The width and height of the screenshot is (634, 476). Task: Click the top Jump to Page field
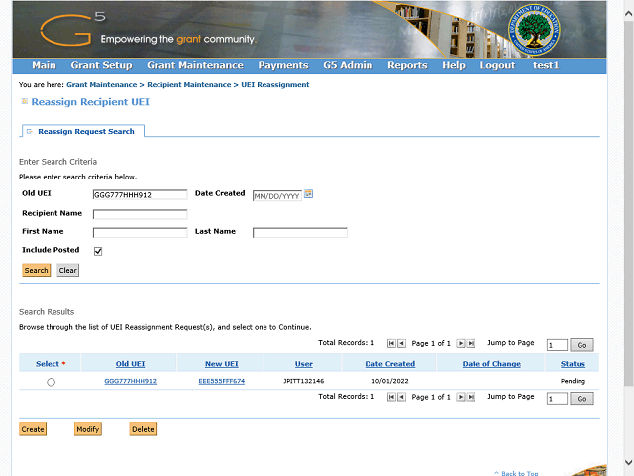[x=557, y=345]
